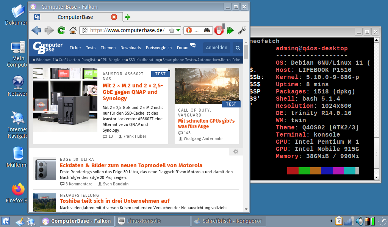Click the Konsole window scrollbar down arrow
The width and height of the screenshot is (388, 227).
[376, 177]
